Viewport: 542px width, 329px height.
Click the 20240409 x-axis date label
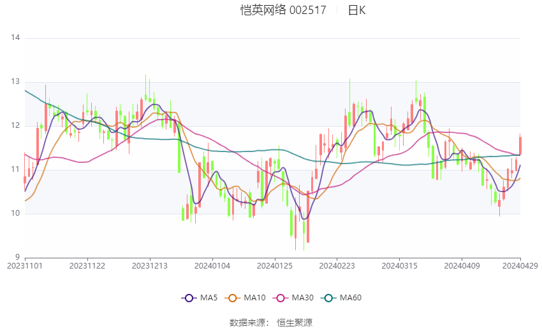click(462, 266)
